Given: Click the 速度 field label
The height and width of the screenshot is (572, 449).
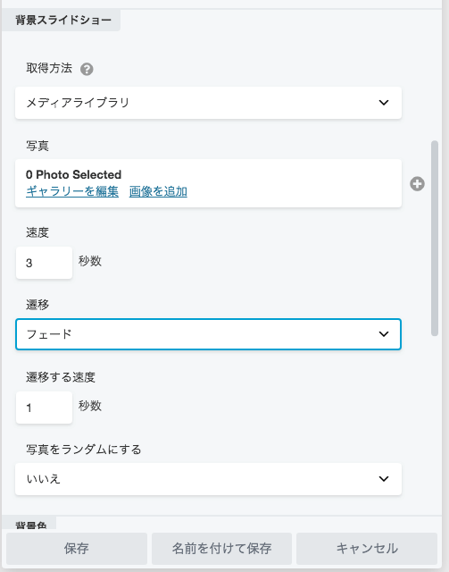Looking at the screenshot, I should pos(37,232).
